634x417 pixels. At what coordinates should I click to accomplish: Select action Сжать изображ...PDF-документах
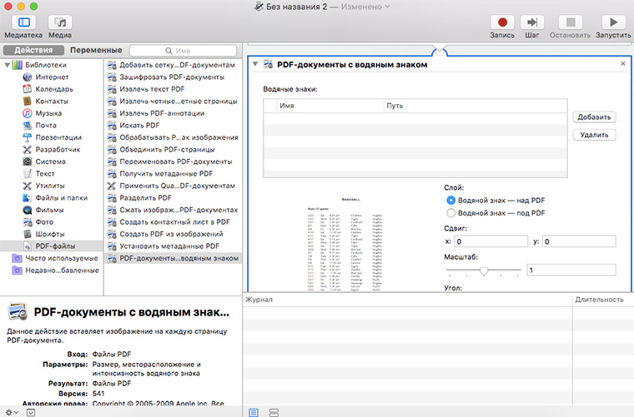click(173, 210)
